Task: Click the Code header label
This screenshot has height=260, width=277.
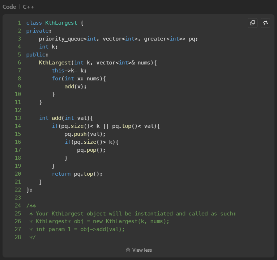Action: pyautogui.click(x=9, y=7)
